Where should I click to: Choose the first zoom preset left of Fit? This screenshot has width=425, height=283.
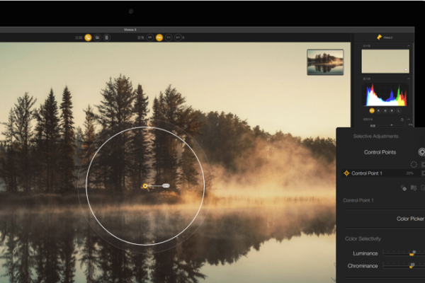pyautogui.click(x=150, y=37)
